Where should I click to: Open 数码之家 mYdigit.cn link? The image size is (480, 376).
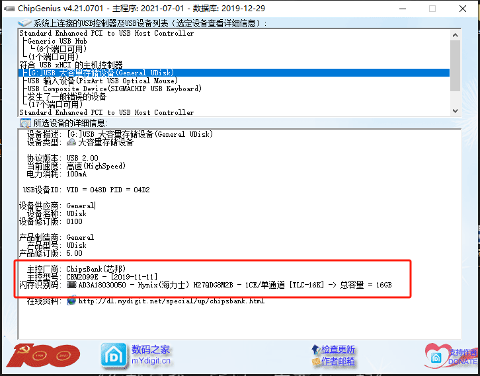click(x=151, y=355)
